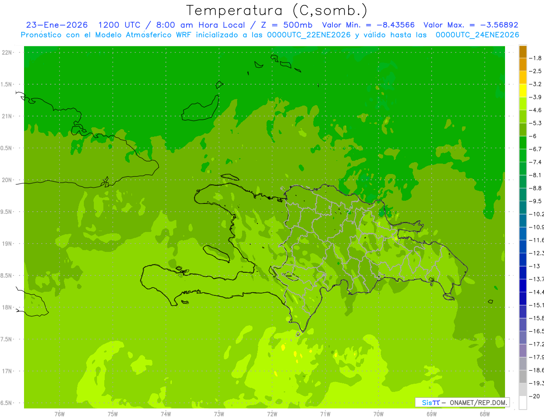Click the "ONAMET/REP.DOM." credit label
Screen dimensions: 544x420
[x=478, y=402]
